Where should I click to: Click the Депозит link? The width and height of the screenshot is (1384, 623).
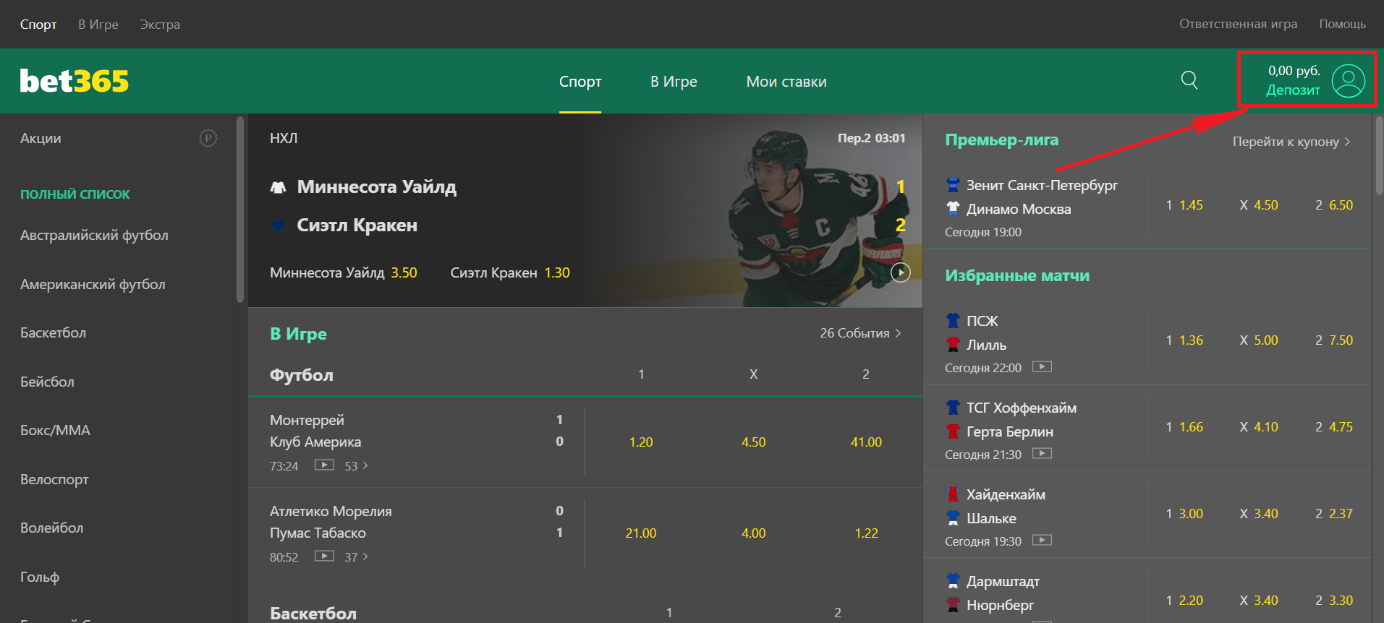pyautogui.click(x=1293, y=90)
